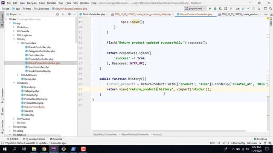
Task: Click the horizontal editor scrollbar
Action: click(x=169, y=131)
